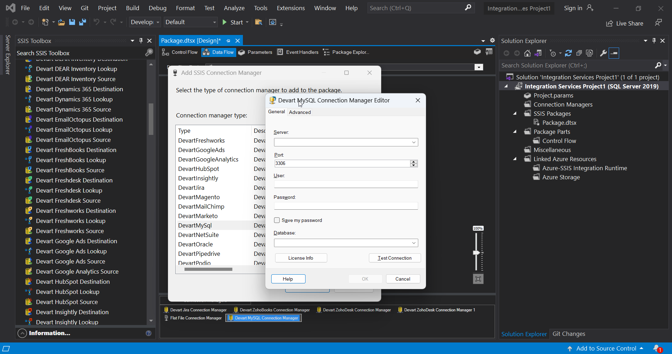Viewport: 672px width, 354px height.
Task: Click the green Start play icon
Action: (225, 22)
